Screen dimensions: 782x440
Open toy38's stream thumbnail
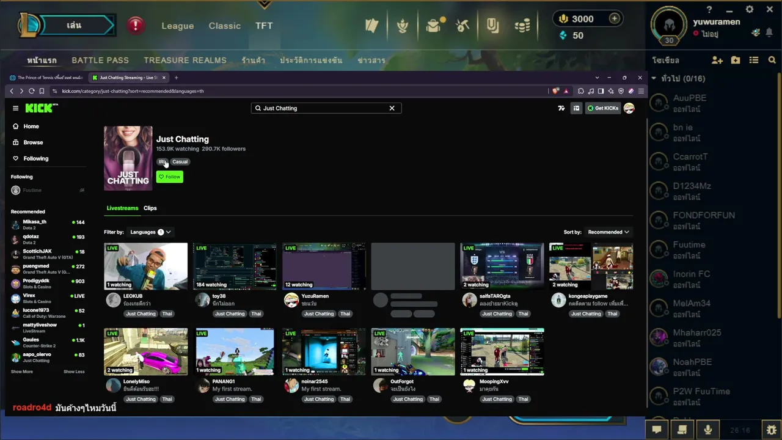235,266
